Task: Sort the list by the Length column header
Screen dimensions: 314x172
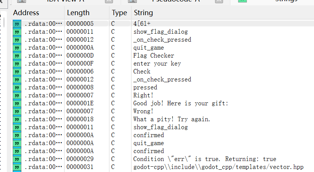Action: click(x=78, y=13)
